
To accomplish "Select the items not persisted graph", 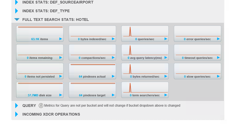I will pos(40,71).
